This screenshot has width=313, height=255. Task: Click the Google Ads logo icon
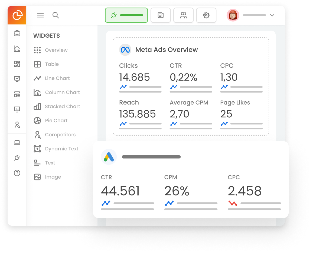[x=109, y=157]
